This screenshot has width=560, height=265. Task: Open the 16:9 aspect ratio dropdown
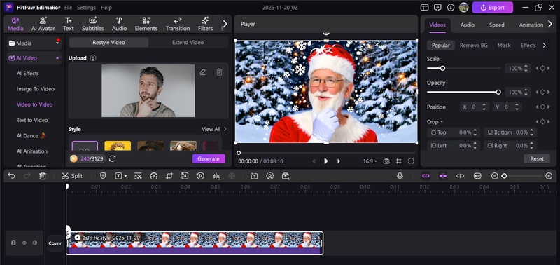pos(370,161)
